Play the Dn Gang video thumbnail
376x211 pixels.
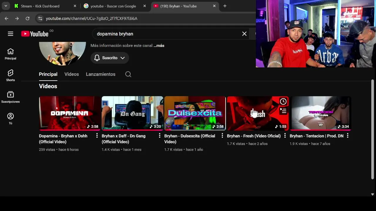132,113
